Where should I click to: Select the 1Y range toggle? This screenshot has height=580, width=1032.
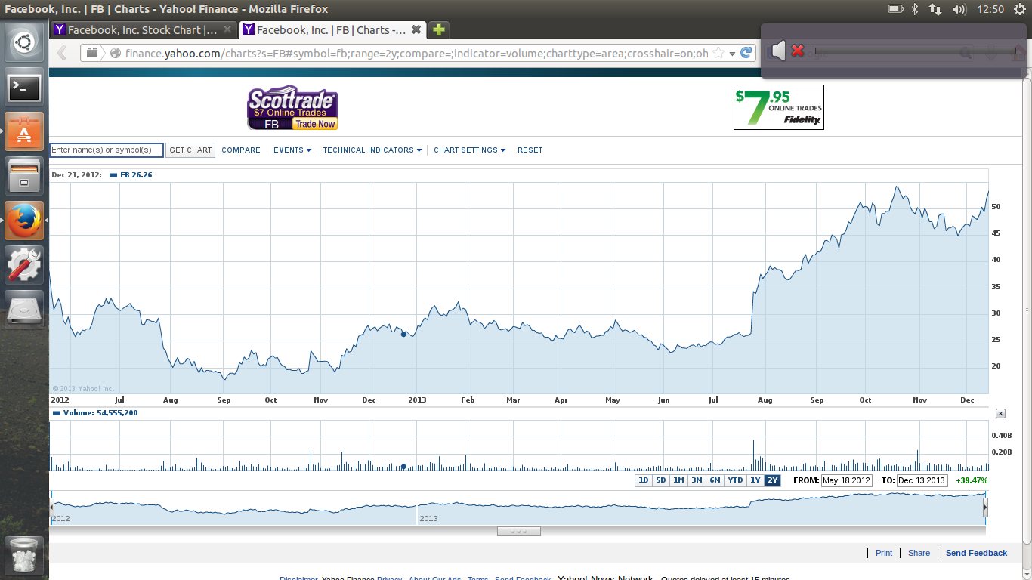[755, 480]
